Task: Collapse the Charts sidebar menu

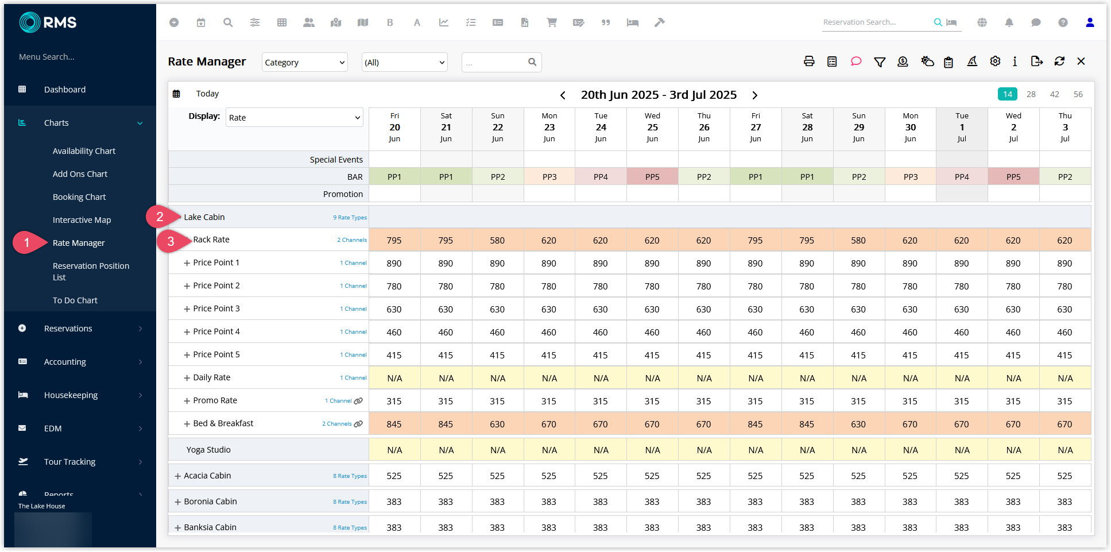Action: (80, 123)
